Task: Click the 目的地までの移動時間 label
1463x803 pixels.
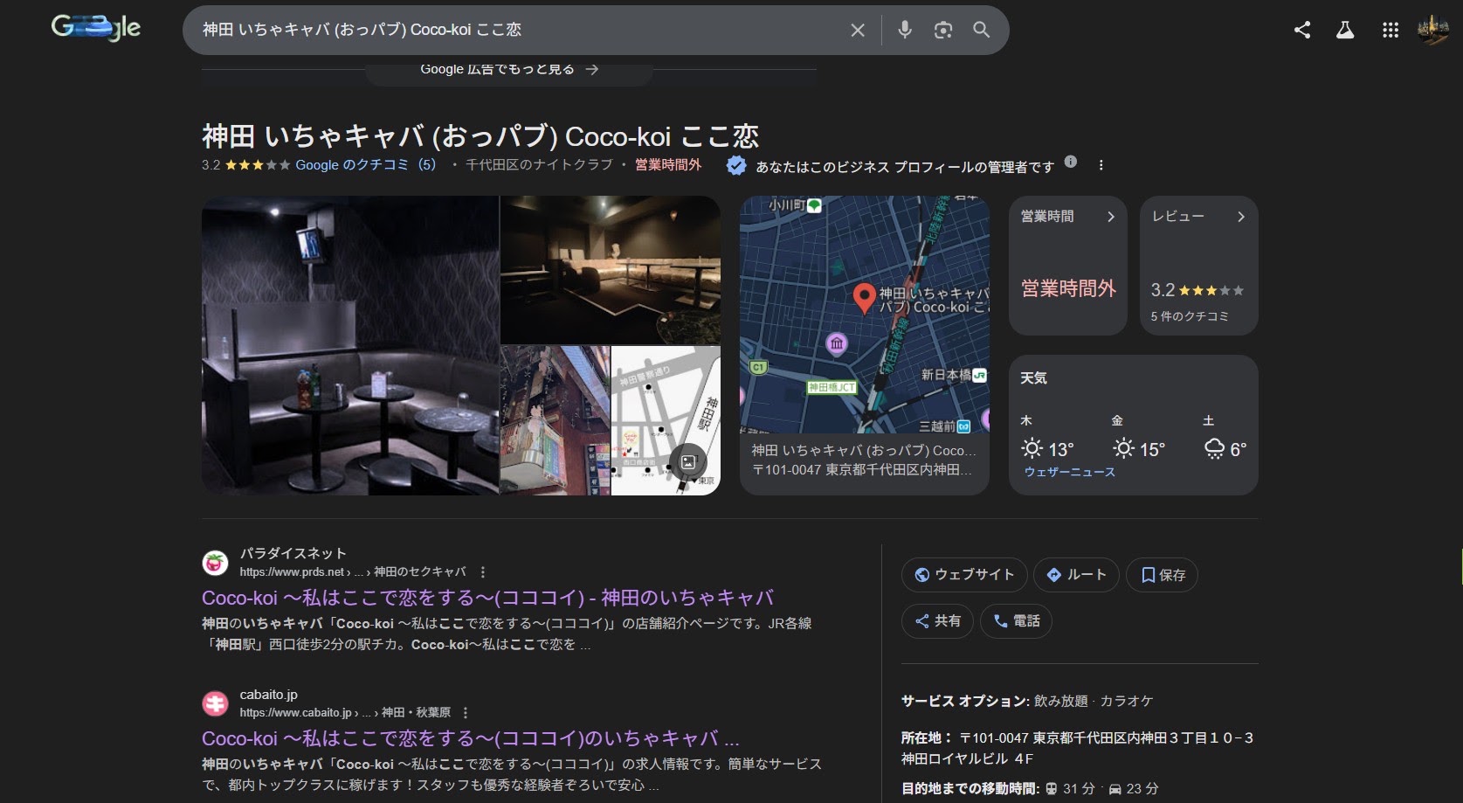Action: [x=970, y=789]
